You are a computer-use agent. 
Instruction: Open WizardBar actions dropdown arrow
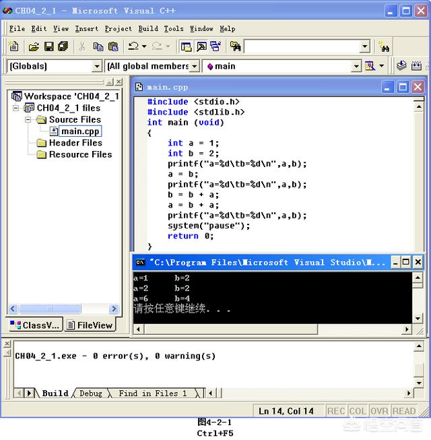(382, 66)
